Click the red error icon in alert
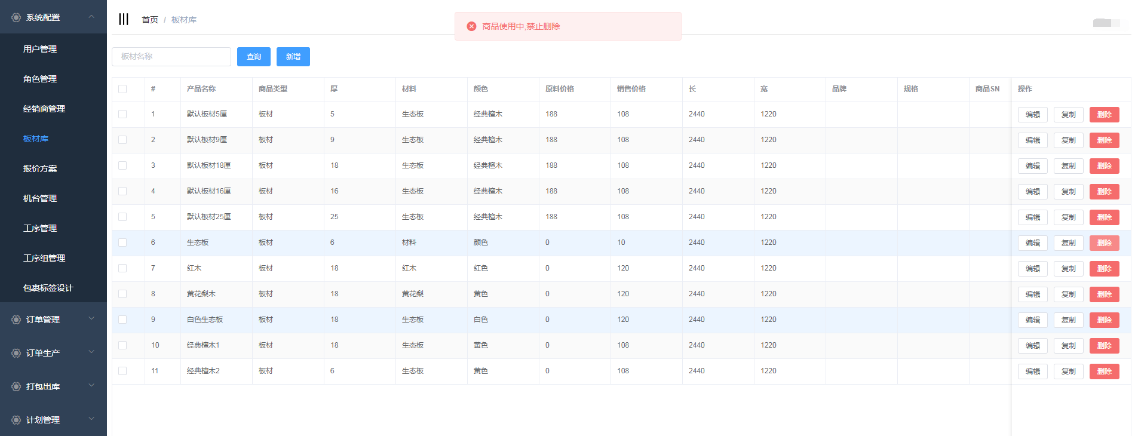Image resolution: width=1135 pixels, height=436 pixels. [471, 26]
